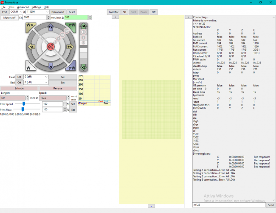276x213 pixels.
Task: Open the Advanced menu
Action: pyautogui.click(x=23, y=7)
